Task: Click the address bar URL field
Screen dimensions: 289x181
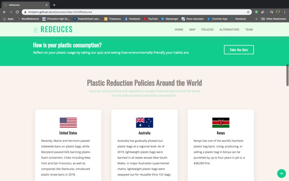Action: [136, 12]
